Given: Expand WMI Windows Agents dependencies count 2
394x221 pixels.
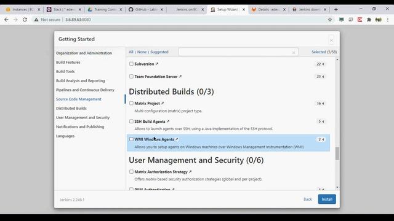Looking at the screenshot, I should [x=321, y=139].
